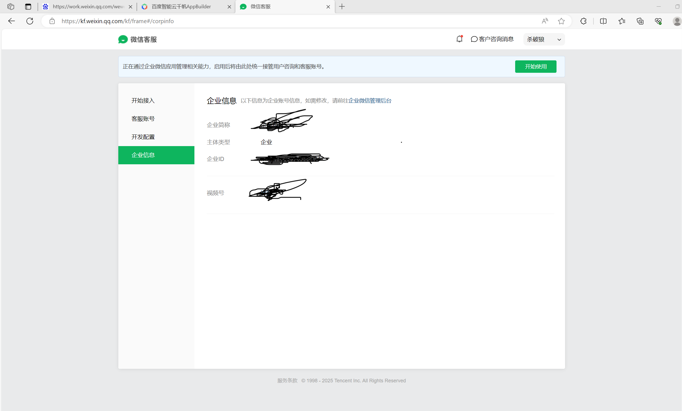
Task: Toggle split screen browser icon
Action: pos(603,21)
